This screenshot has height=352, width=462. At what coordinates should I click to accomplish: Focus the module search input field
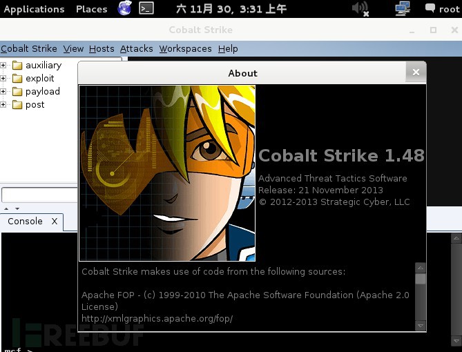(39, 195)
